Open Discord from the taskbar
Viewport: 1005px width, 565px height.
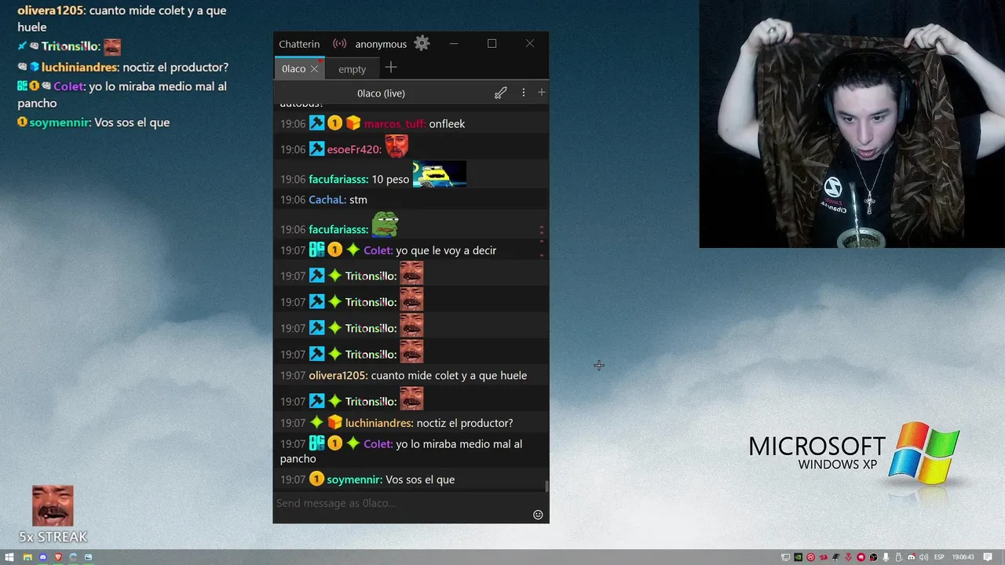click(43, 557)
